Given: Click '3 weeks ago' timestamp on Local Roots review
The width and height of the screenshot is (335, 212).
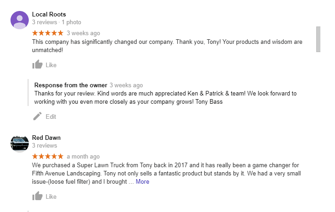Looking at the screenshot, I should (83, 33).
